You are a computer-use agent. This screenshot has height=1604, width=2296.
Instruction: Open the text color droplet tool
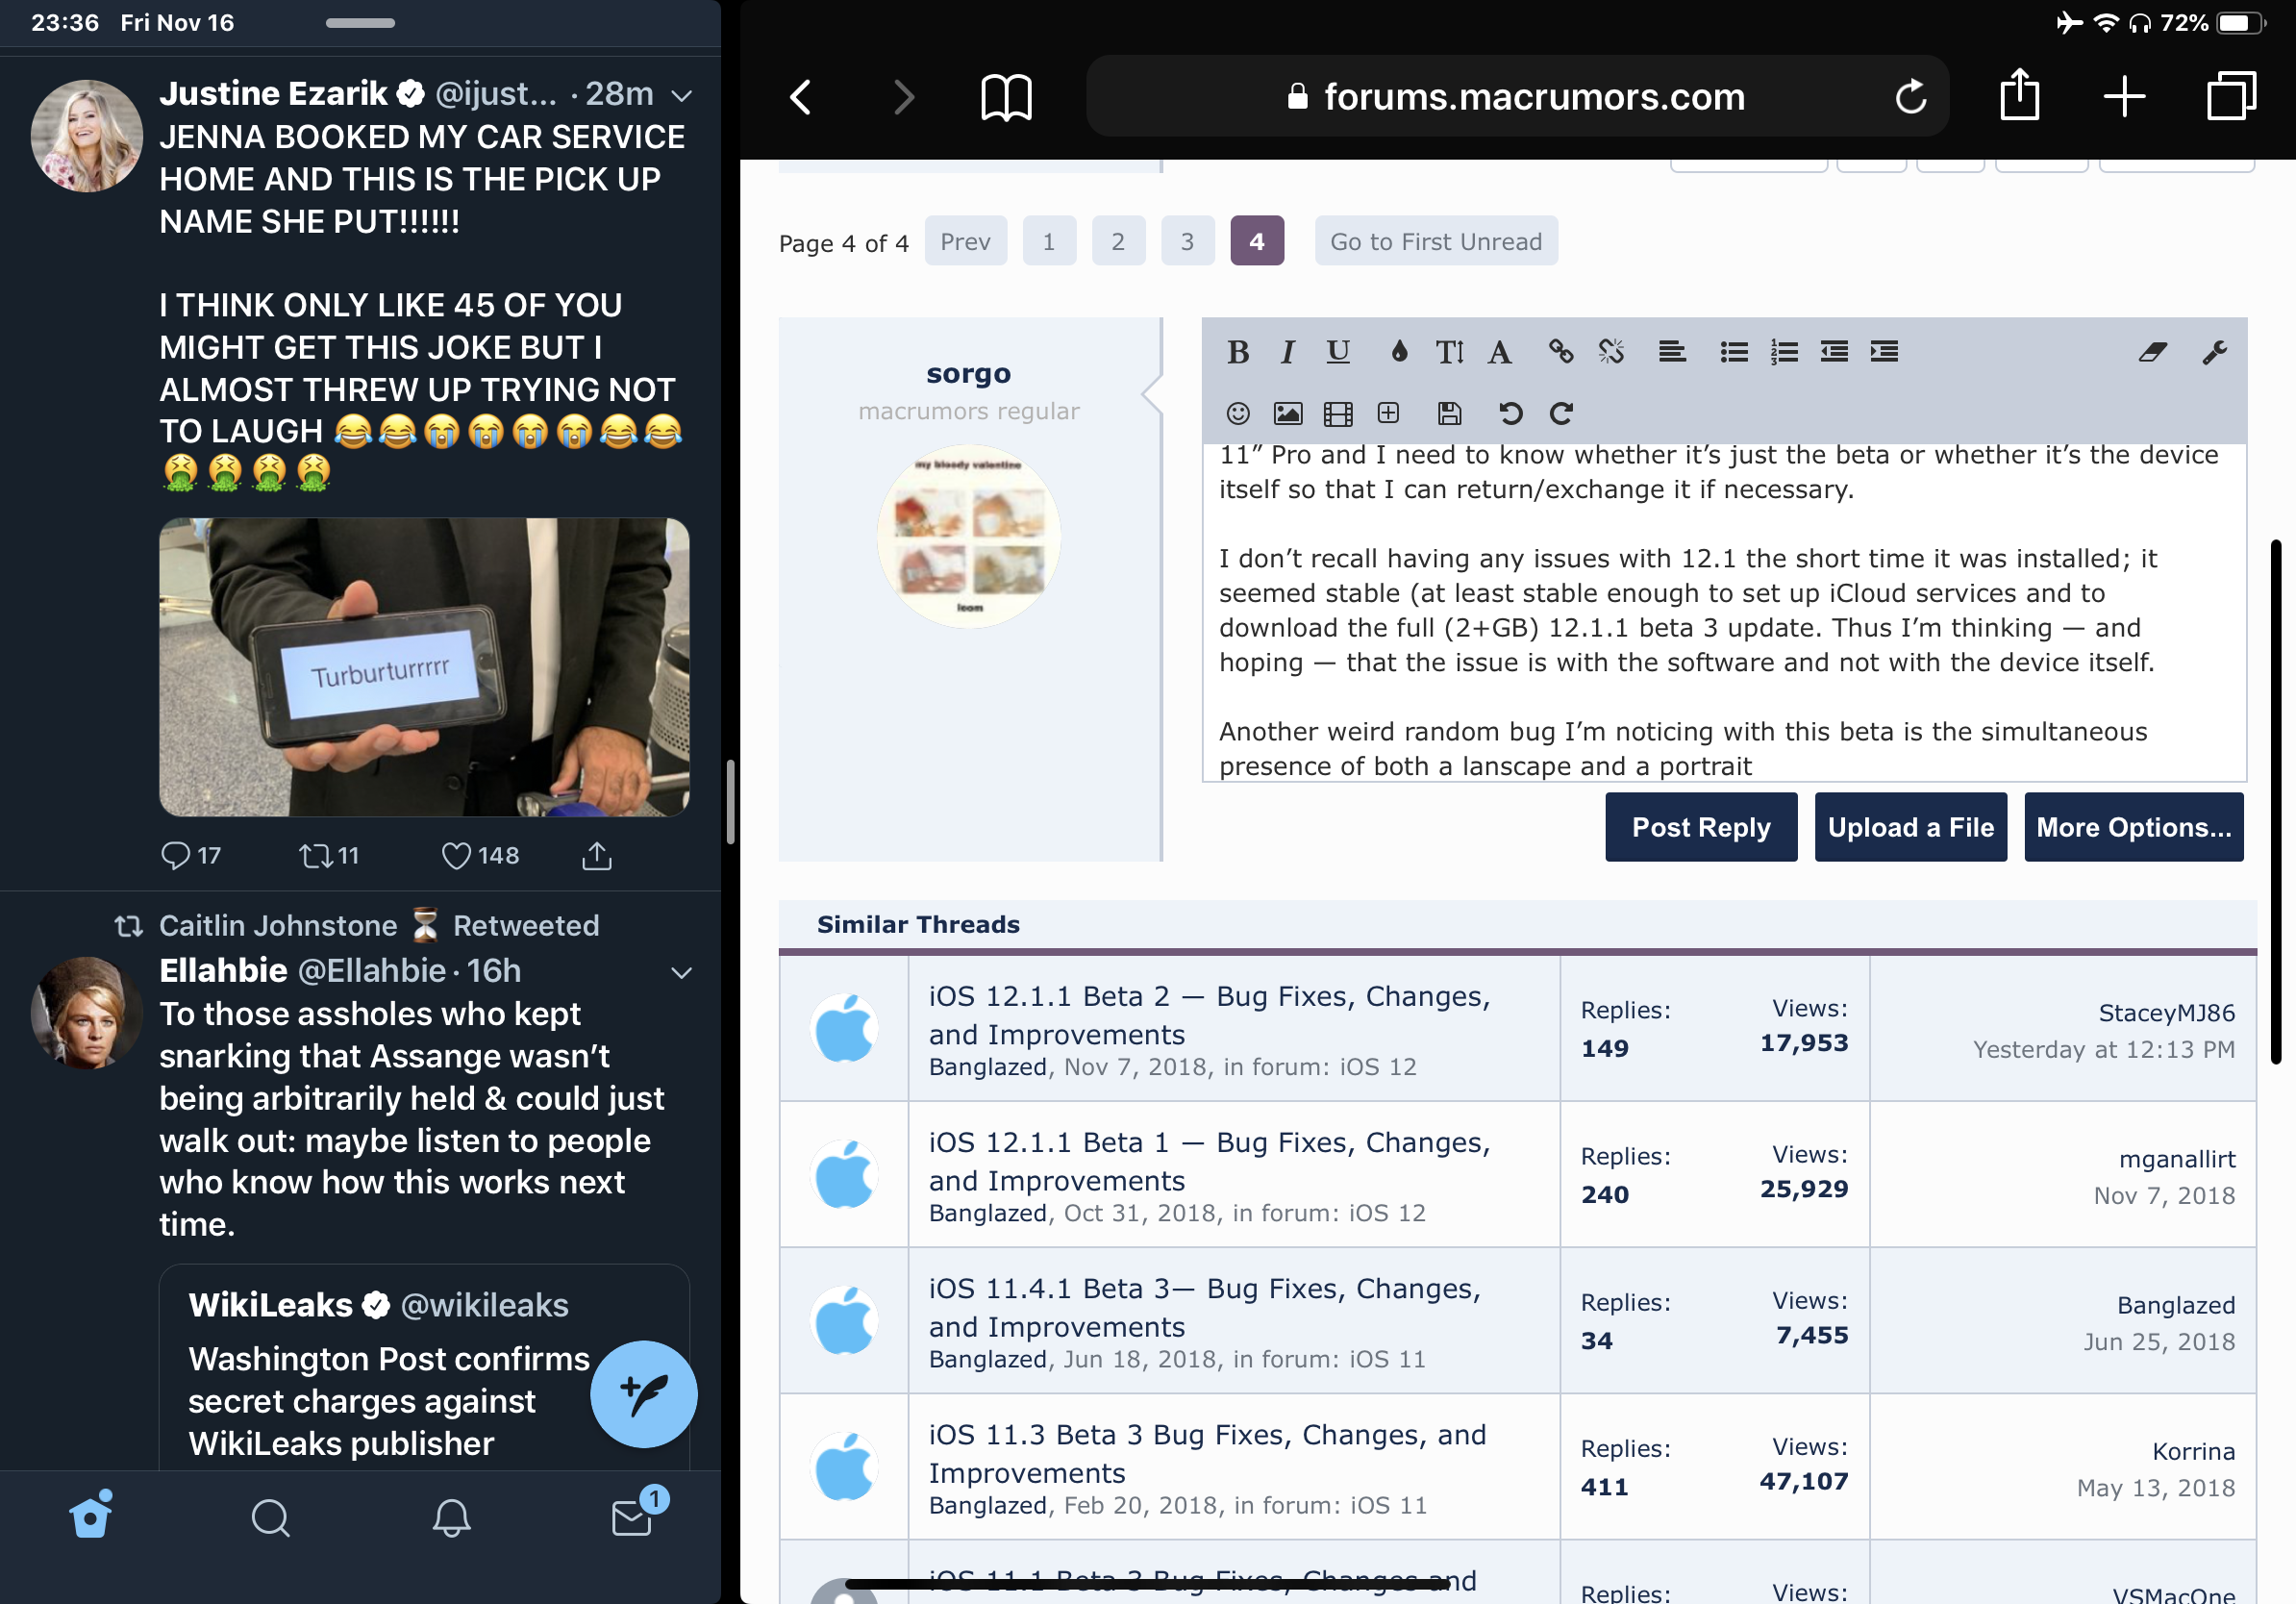[x=1399, y=352]
